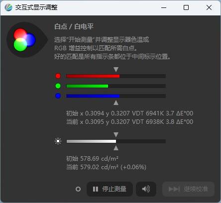Click the up marker below blue bar
The height and width of the screenshot is (203, 221).
click(116, 102)
